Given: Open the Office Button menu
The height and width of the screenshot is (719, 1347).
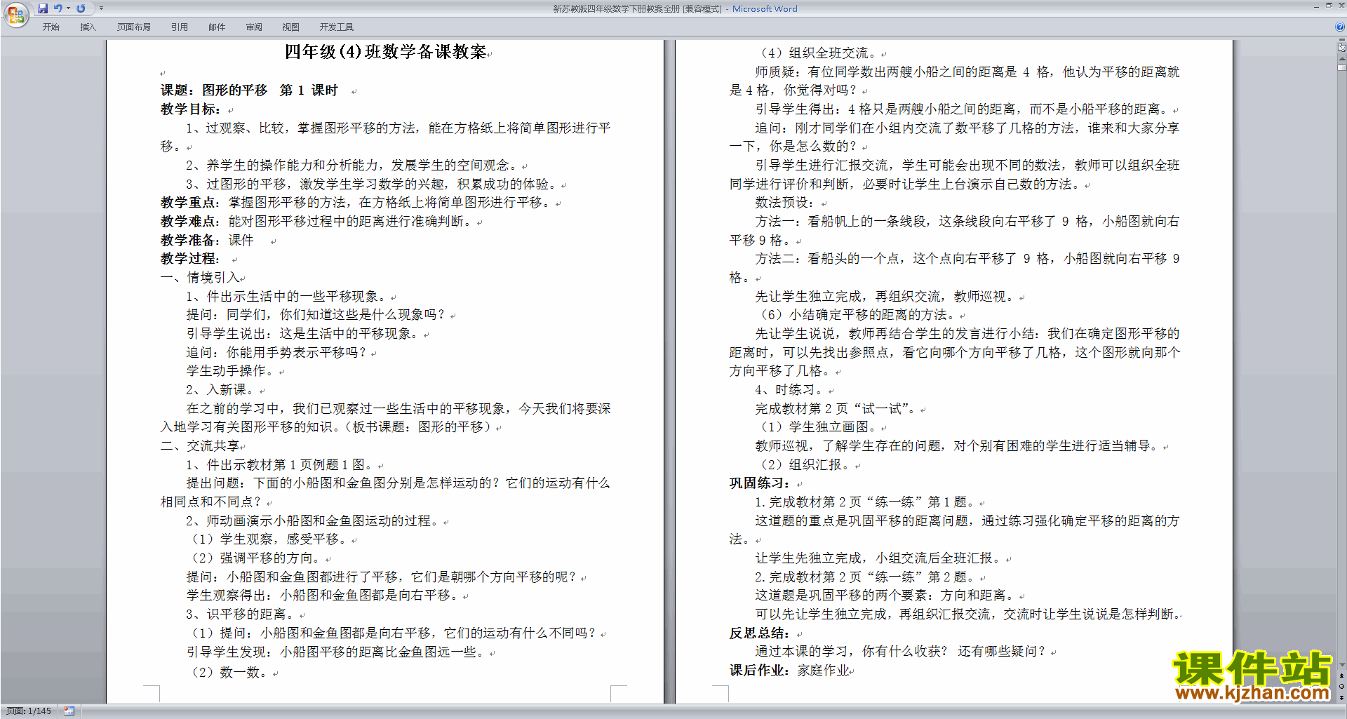Looking at the screenshot, I should coord(15,15).
